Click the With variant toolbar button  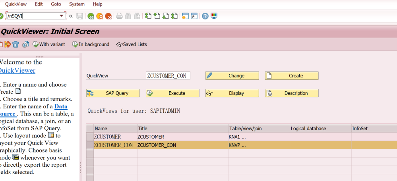pos(49,44)
